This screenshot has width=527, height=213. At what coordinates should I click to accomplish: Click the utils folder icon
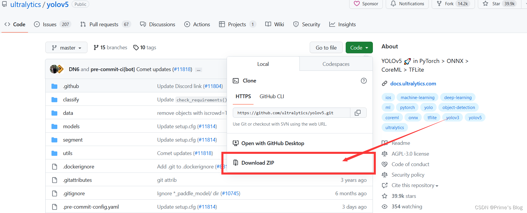point(54,153)
